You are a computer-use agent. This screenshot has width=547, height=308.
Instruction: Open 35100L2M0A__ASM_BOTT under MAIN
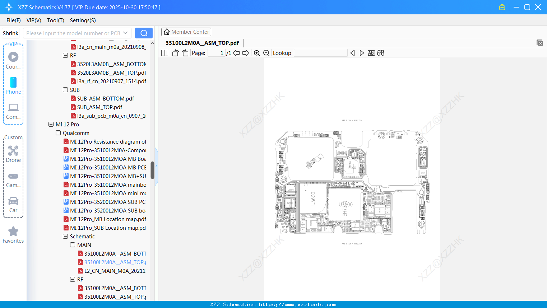(x=115, y=254)
